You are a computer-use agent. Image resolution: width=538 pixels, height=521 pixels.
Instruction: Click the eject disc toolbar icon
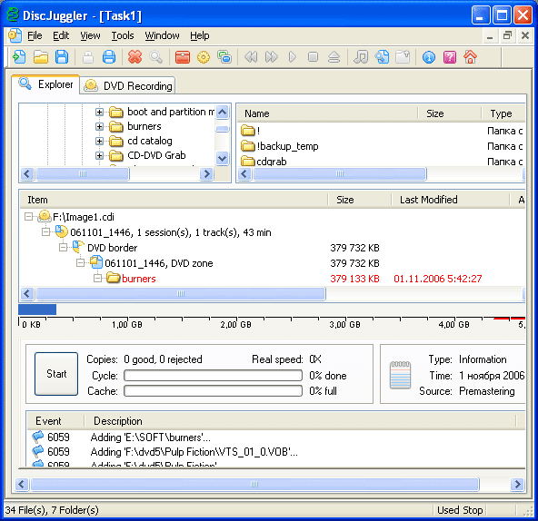(334, 57)
